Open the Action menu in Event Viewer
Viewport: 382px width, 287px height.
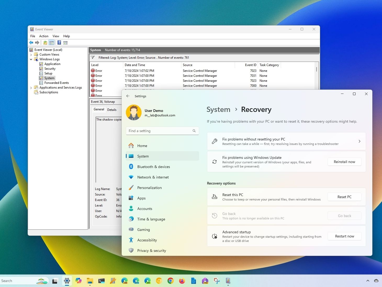click(44, 36)
